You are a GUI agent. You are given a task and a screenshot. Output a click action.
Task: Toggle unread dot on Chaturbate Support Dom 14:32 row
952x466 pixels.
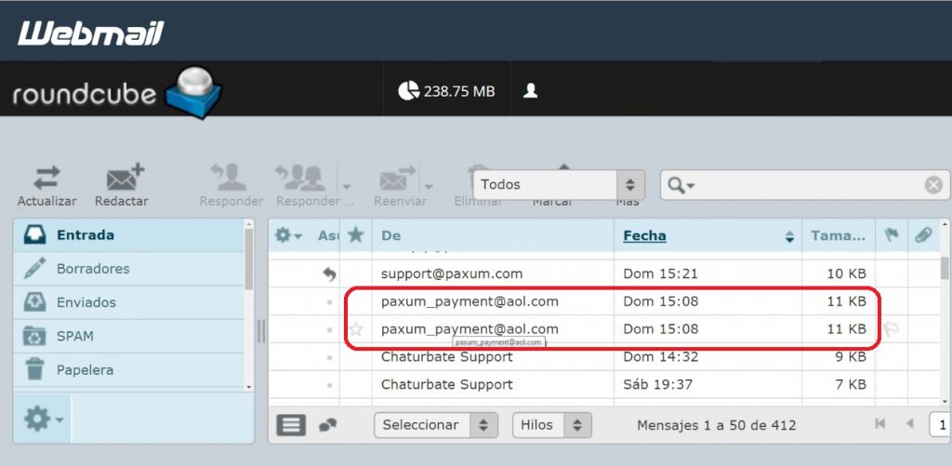coord(329,357)
